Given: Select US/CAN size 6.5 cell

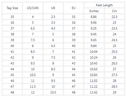Looking at the screenshot, I should pos(33,28).
